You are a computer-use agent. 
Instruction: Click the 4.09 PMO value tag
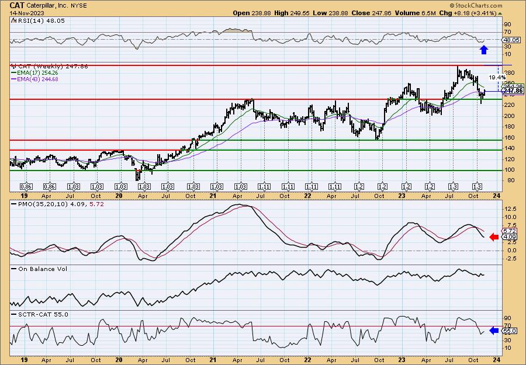tap(510, 237)
